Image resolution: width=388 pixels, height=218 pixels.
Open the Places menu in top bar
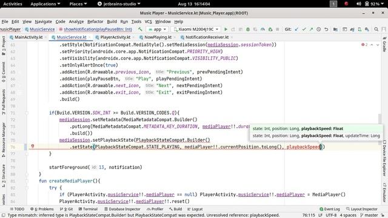pos(78,4)
